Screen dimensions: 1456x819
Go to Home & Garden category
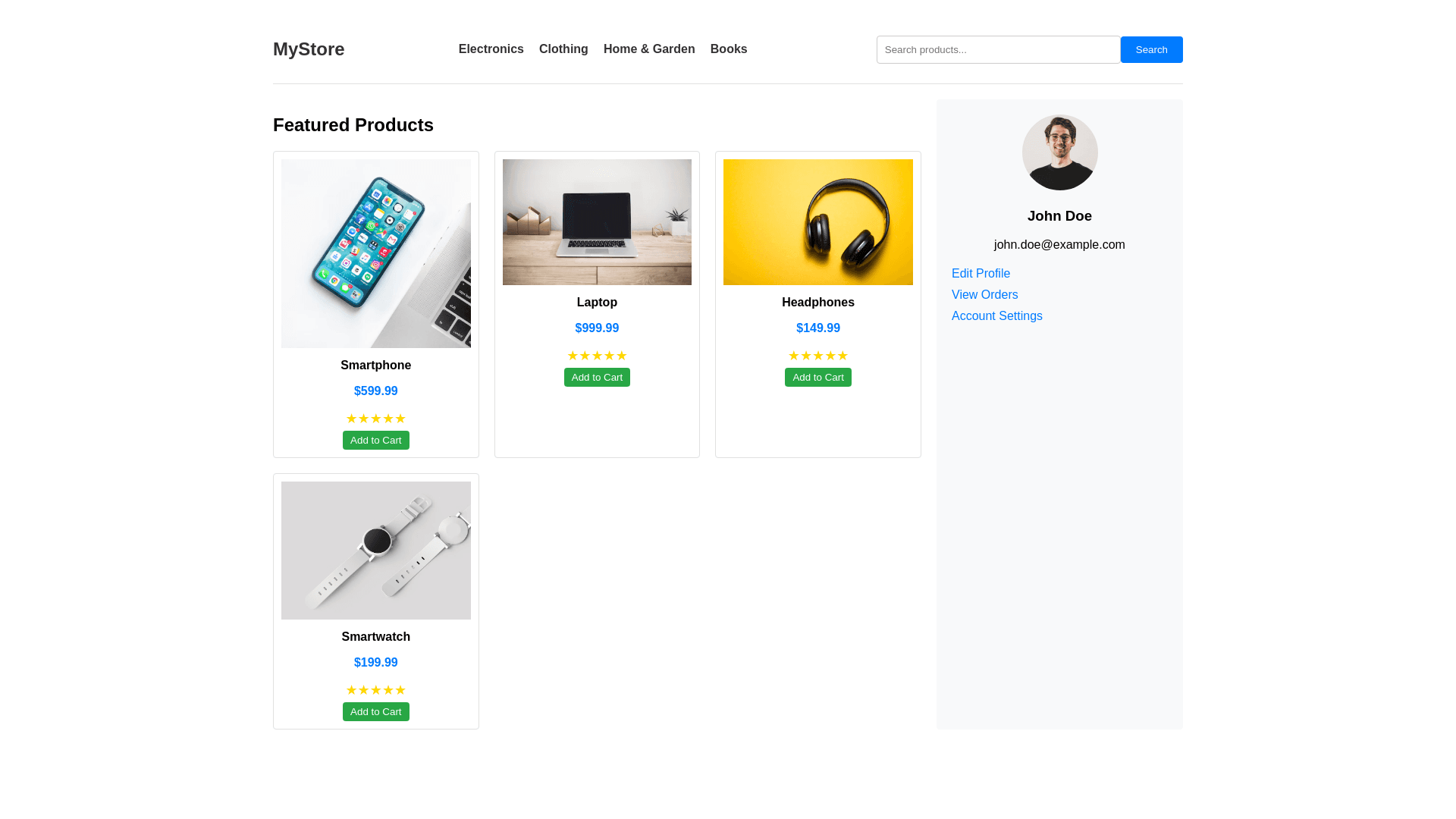pyautogui.click(x=649, y=49)
